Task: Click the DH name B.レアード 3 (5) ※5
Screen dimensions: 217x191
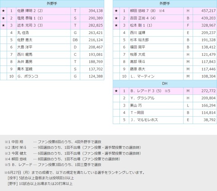Action: tap(150, 91)
